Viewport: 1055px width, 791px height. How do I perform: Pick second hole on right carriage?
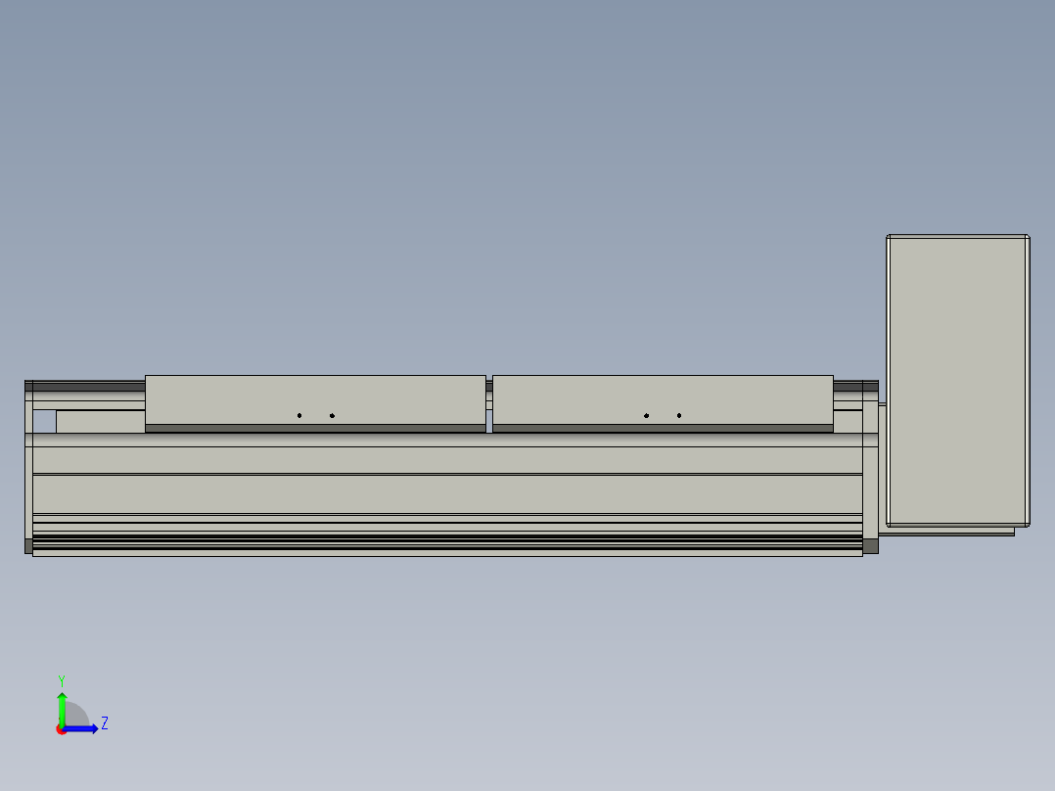(x=679, y=416)
